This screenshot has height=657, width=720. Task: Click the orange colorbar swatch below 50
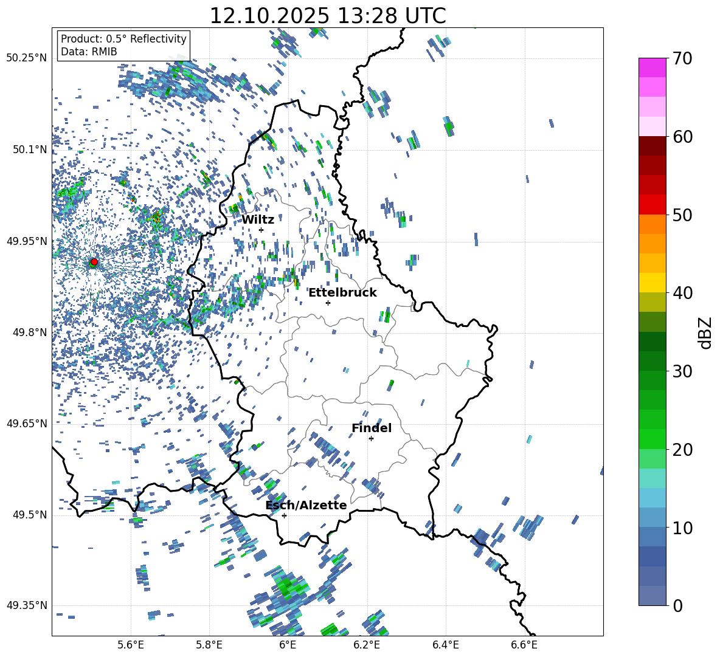coord(652,224)
